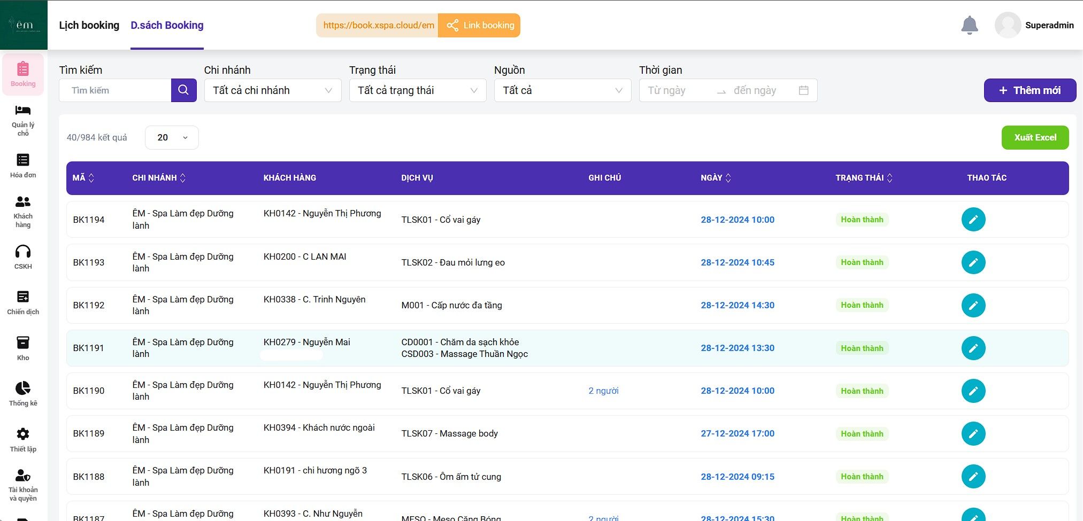The height and width of the screenshot is (521, 1083).
Task: Open the 20 per page dropdown
Action: pos(172,137)
